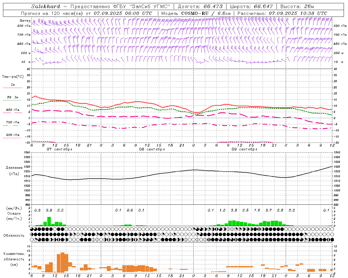Screen dimensions: 348x278
Task: Click the Широта: 66.647 latitude value
Action: pyautogui.click(x=251, y=7)
